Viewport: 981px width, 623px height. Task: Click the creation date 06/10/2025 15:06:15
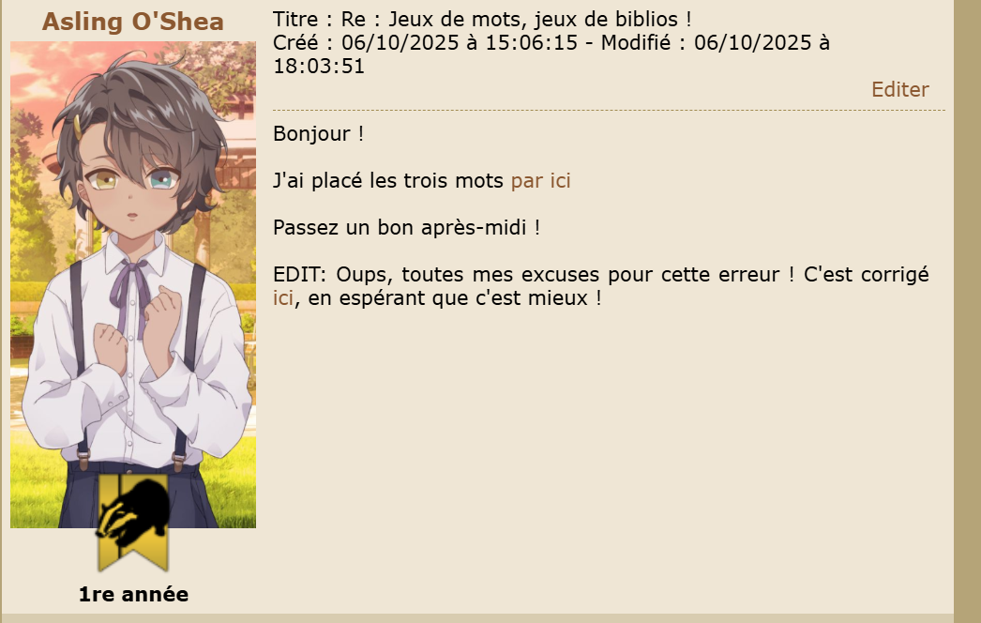pyautogui.click(x=460, y=43)
